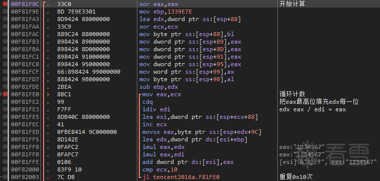Click comment [esi] with eax:"1234567"

point(328,161)
